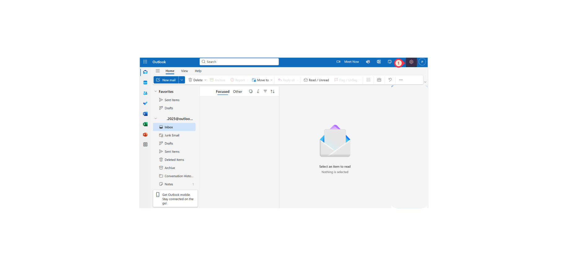The image size is (570, 265).
Task: Open the app launcher waffle icon
Action: tap(145, 62)
